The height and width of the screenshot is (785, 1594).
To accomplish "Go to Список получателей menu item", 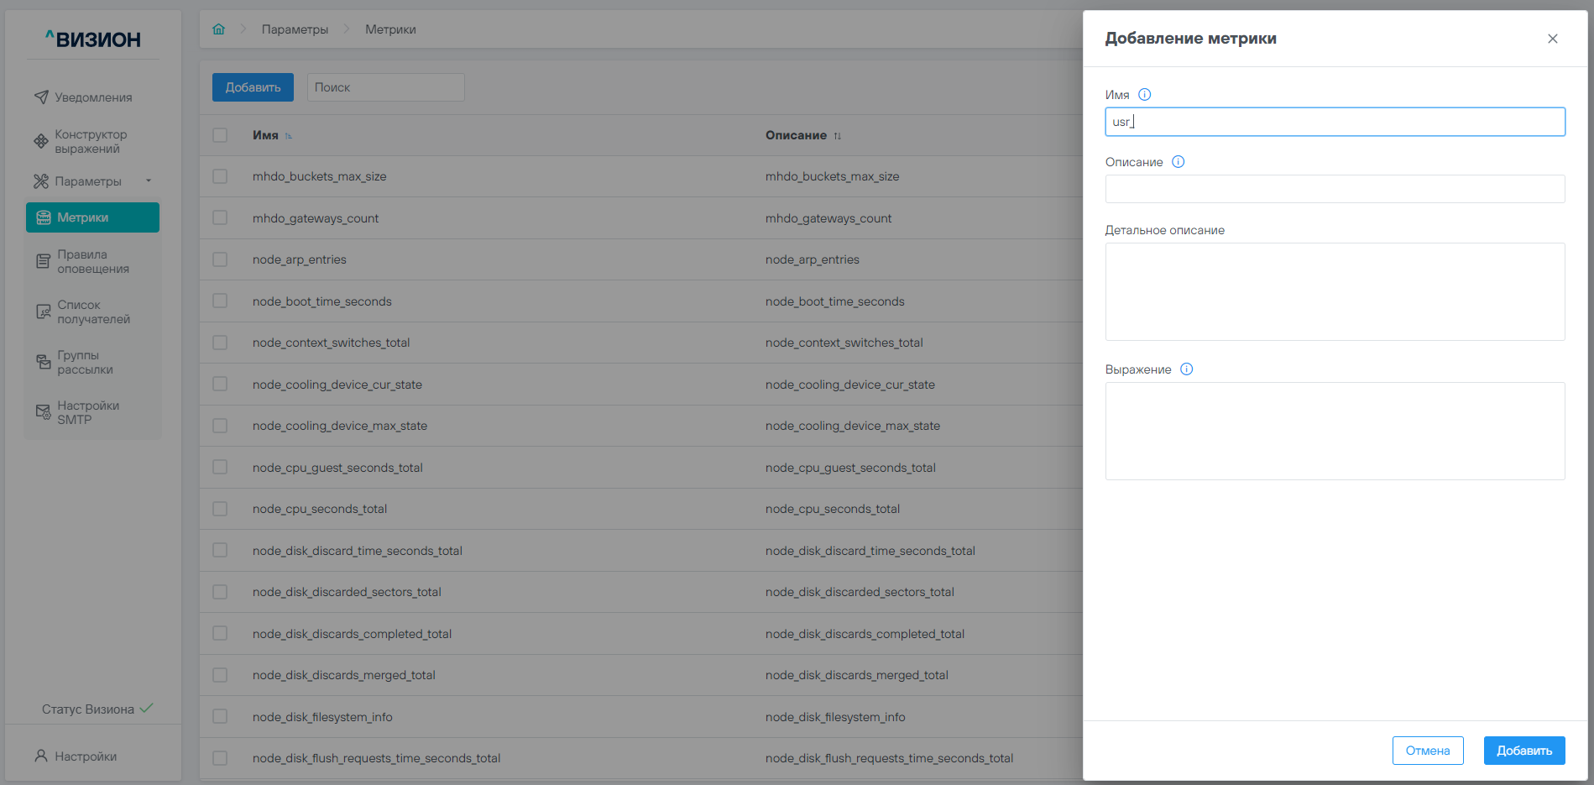I will click(x=92, y=311).
